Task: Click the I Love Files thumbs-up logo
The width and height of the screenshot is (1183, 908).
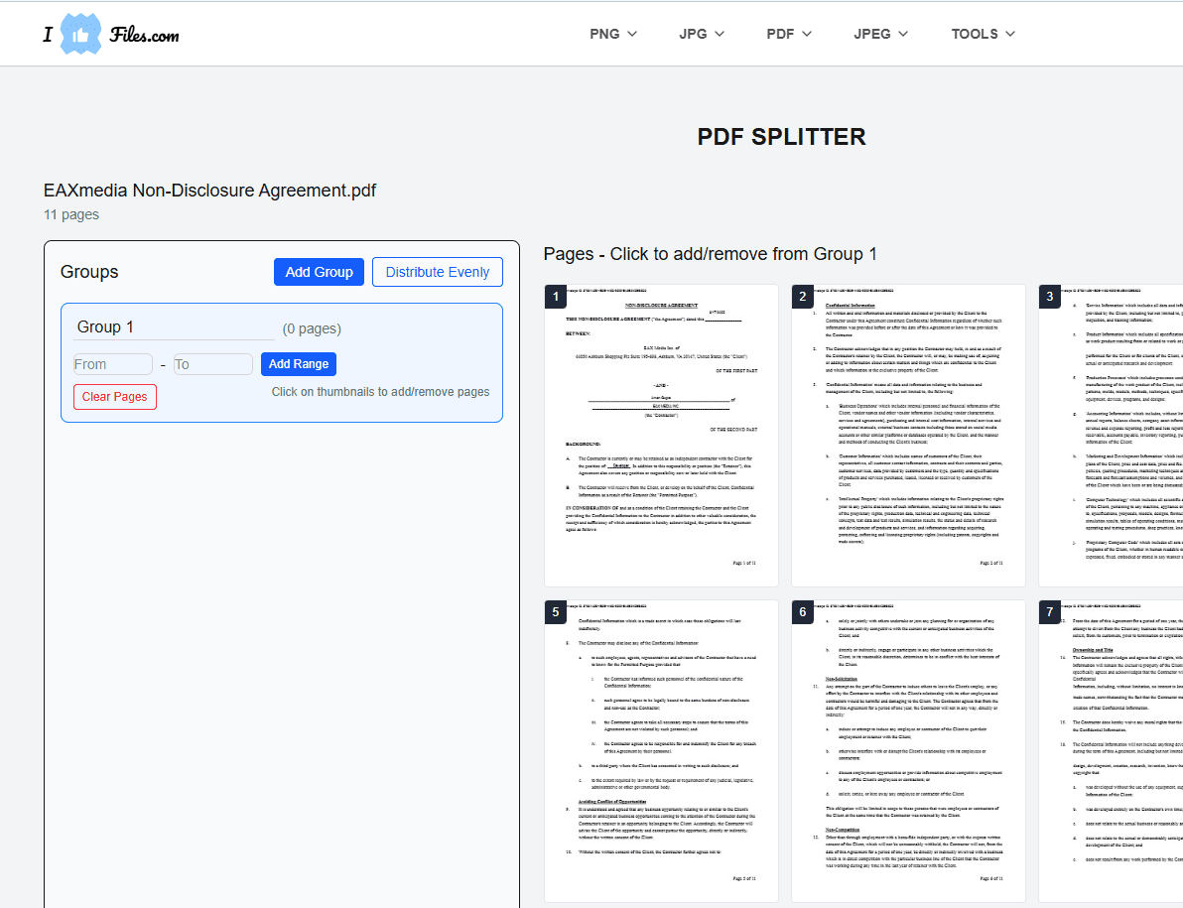Action: click(80, 35)
